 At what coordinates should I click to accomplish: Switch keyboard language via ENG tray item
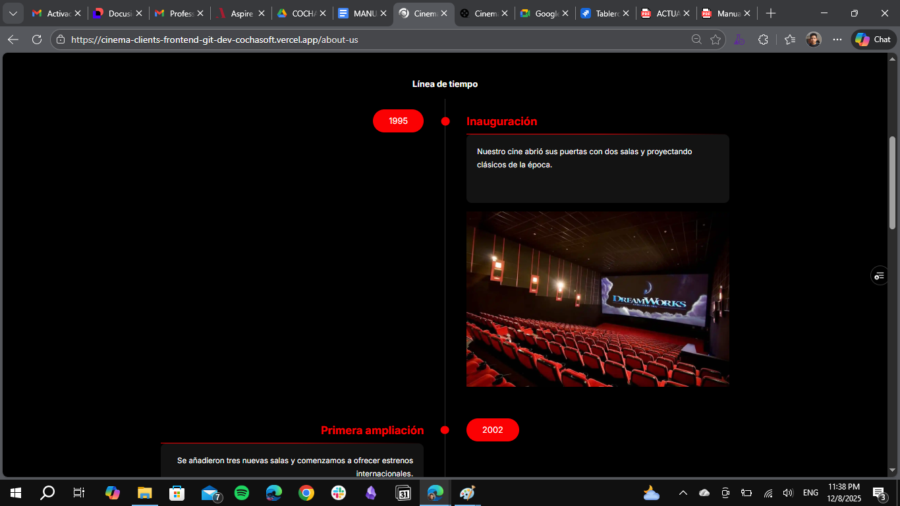(810, 492)
